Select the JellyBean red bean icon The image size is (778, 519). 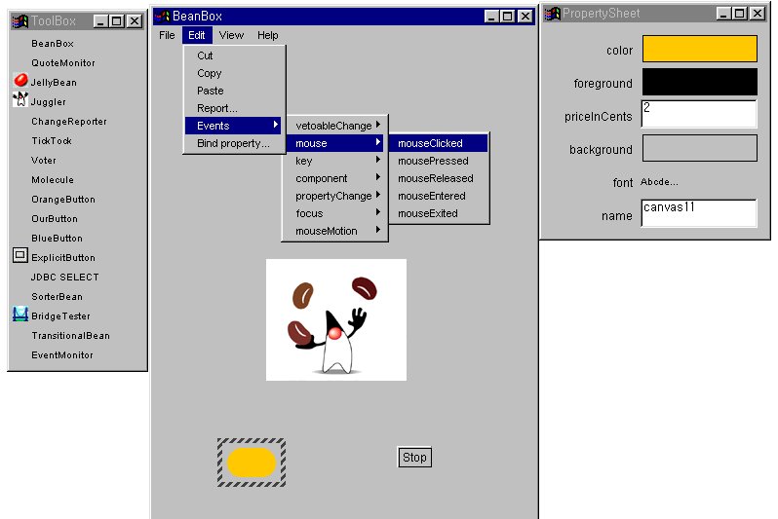coord(20,80)
